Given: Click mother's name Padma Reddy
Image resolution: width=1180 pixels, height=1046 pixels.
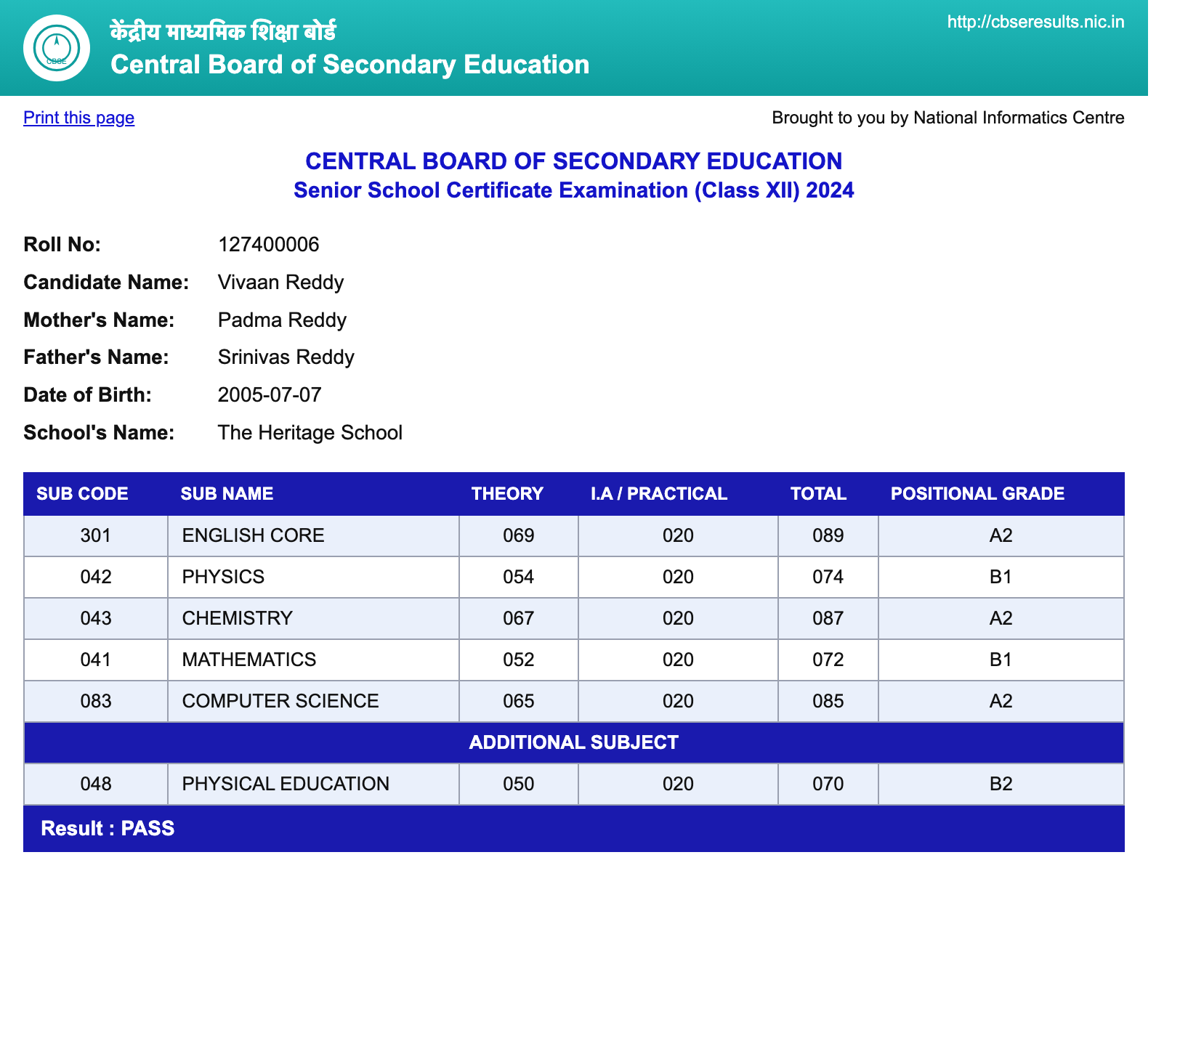Looking at the screenshot, I should pyautogui.click(x=282, y=320).
